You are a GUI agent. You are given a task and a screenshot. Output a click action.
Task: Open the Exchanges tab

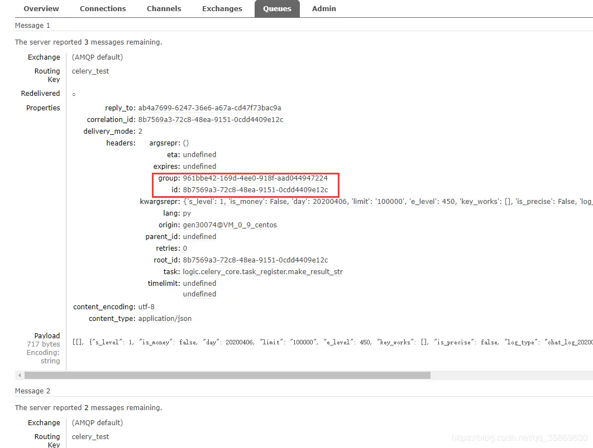click(222, 9)
